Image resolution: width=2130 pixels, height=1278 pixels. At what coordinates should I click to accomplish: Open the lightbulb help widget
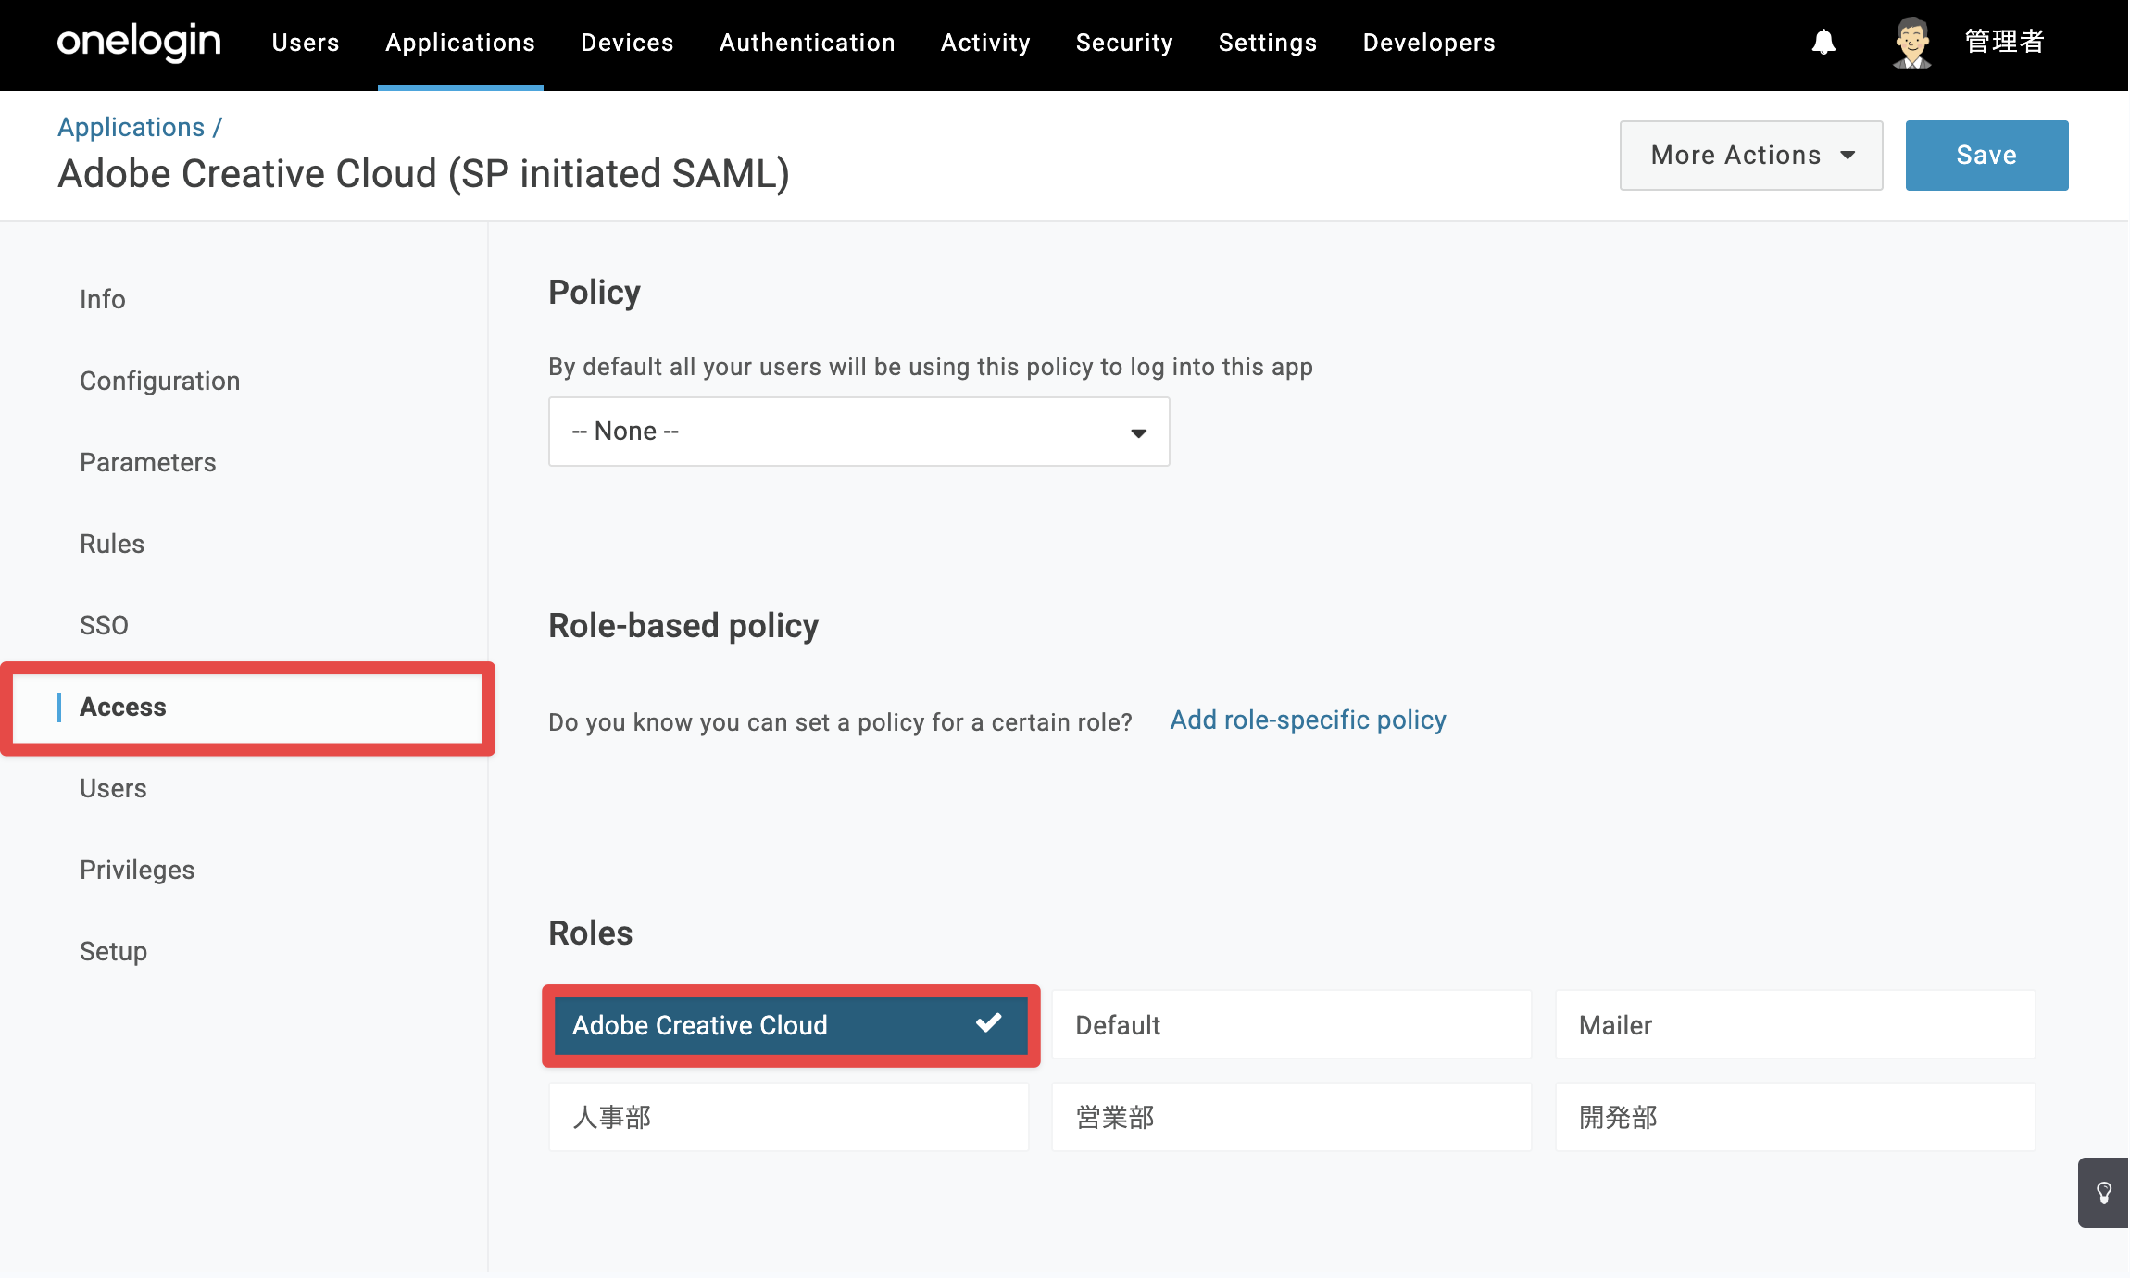2103,1193
